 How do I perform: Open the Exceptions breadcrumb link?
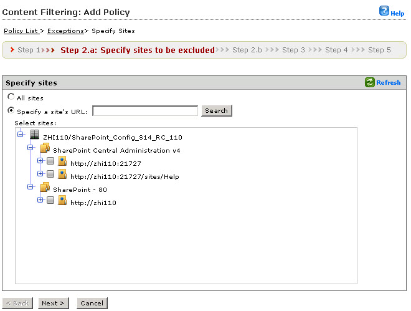[65, 31]
